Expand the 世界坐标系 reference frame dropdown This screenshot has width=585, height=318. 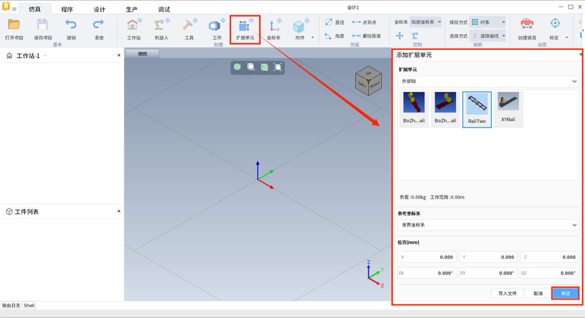pyautogui.click(x=488, y=225)
